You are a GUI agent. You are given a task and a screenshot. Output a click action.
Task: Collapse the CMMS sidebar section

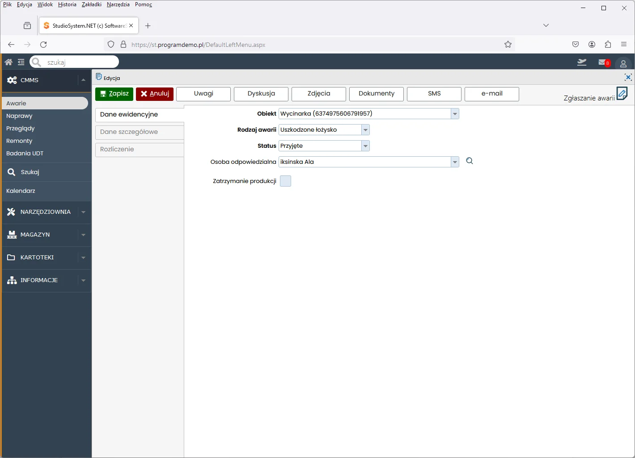83,80
